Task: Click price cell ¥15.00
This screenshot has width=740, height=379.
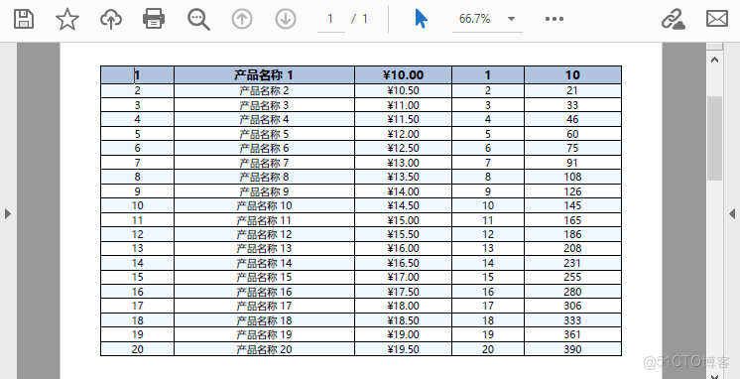Action: [403, 220]
